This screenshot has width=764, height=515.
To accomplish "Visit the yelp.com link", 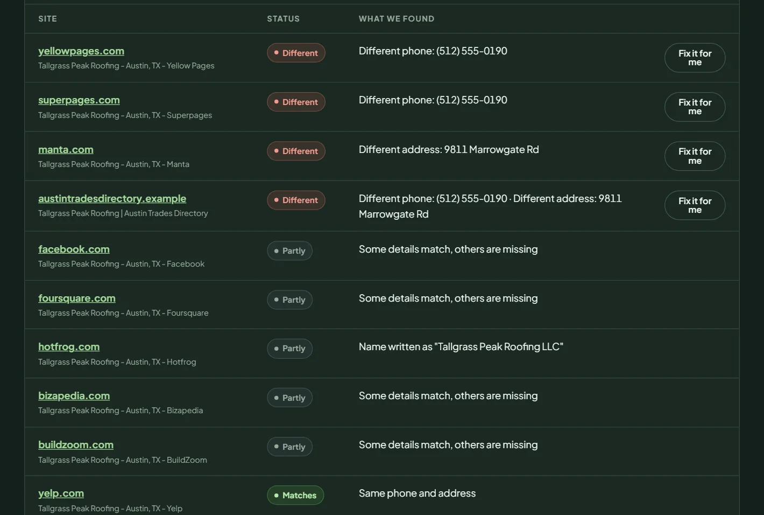I will 61,493.
